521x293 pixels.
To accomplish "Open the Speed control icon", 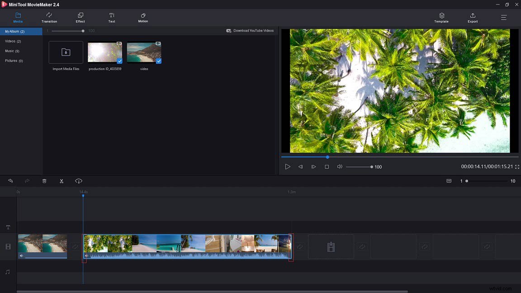I will [79, 181].
